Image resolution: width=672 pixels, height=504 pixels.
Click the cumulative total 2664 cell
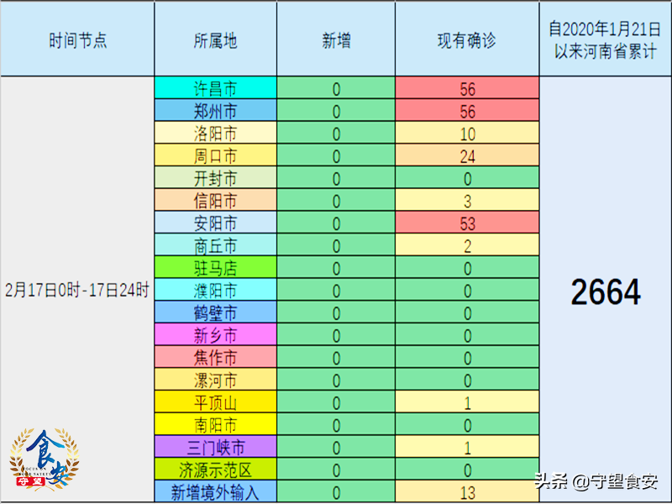pos(605,291)
